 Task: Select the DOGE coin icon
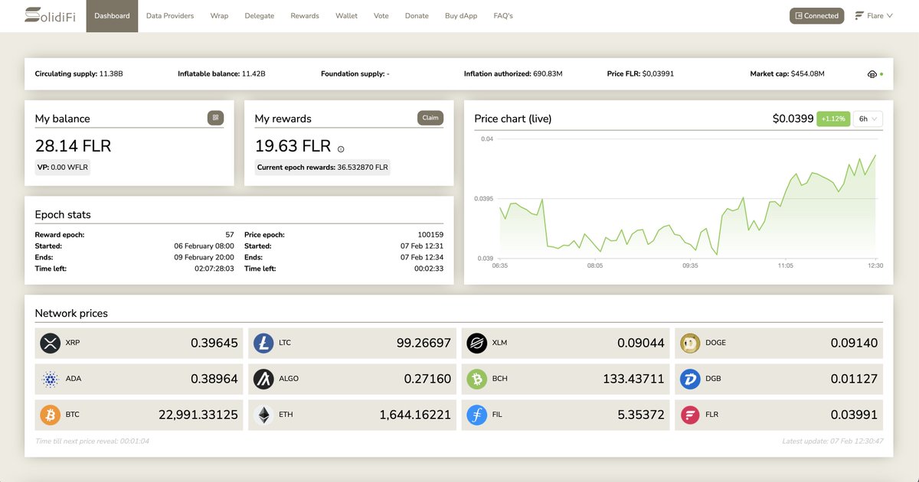tap(688, 343)
